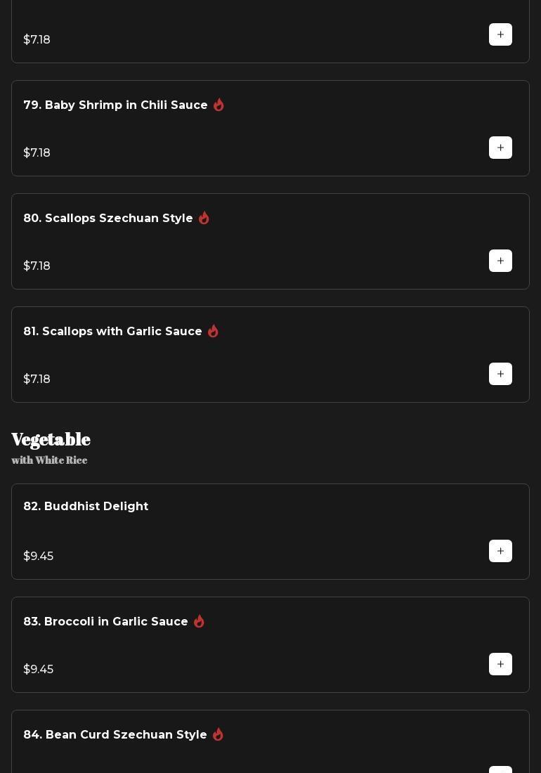Click plus button for Scallops with Garlic Sauce
The image size is (541, 773).
click(500, 374)
